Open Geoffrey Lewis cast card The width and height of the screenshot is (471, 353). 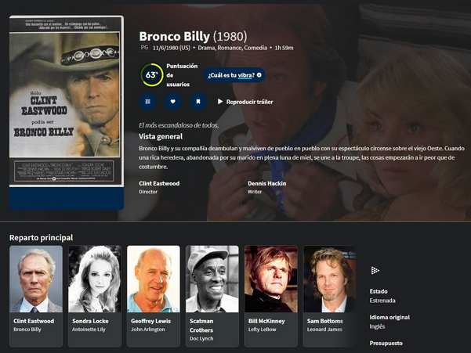coord(154,297)
